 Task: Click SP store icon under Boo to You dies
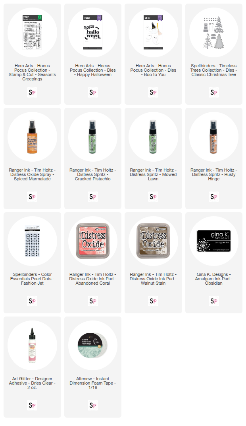point(153,92)
